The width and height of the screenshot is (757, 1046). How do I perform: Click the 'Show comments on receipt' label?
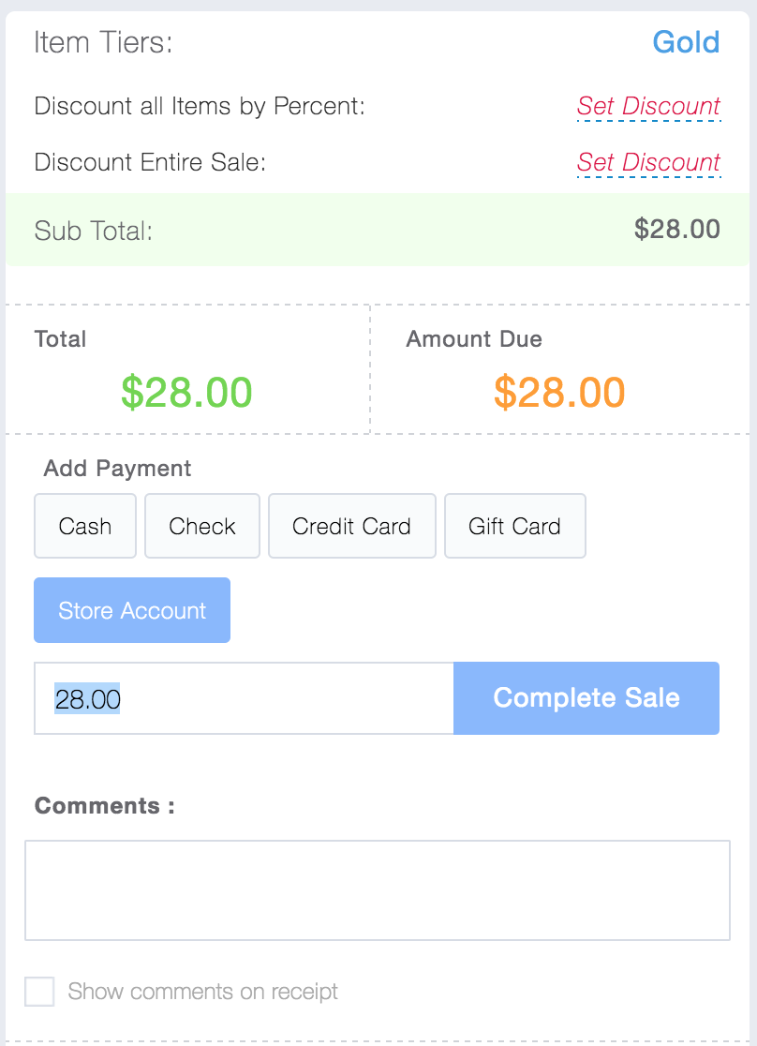pyautogui.click(x=202, y=992)
